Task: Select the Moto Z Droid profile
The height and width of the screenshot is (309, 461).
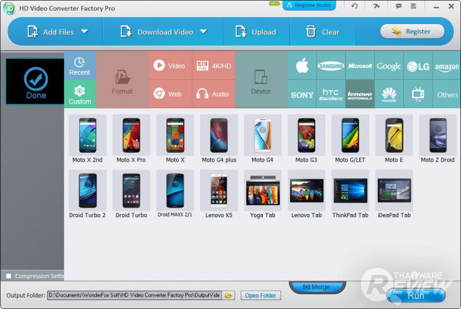Action: (438, 139)
